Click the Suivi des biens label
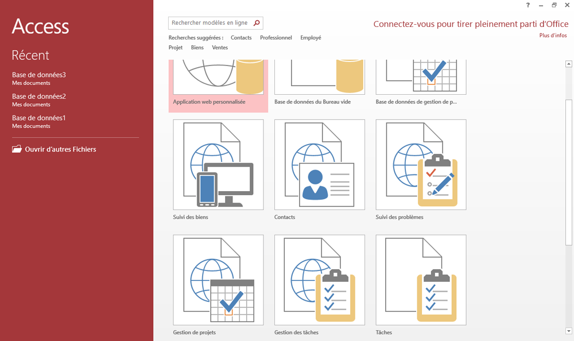 pos(191,217)
